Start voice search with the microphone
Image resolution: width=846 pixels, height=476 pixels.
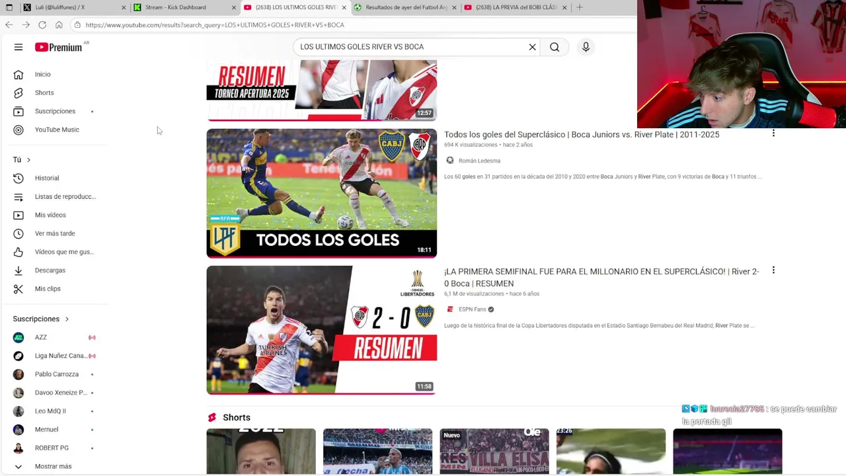click(586, 47)
